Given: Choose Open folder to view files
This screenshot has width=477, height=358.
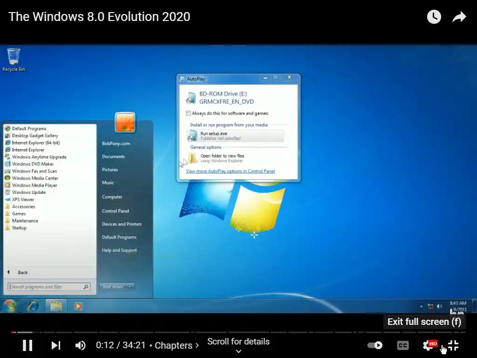Looking at the screenshot, I should point(235,158).
